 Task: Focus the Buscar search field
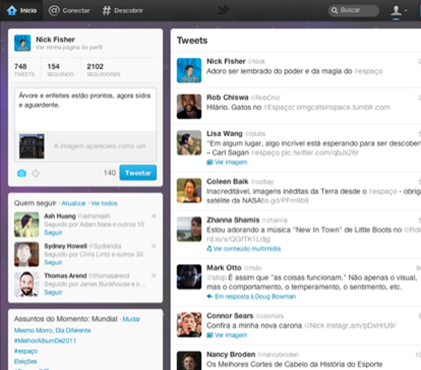pyautogui.click(x=354, y=11)
